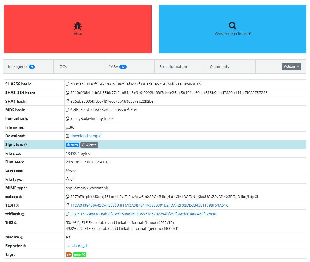
Task: Switch to the Intelligence tab
Action: pyautogui.click(x=28, y=66)
